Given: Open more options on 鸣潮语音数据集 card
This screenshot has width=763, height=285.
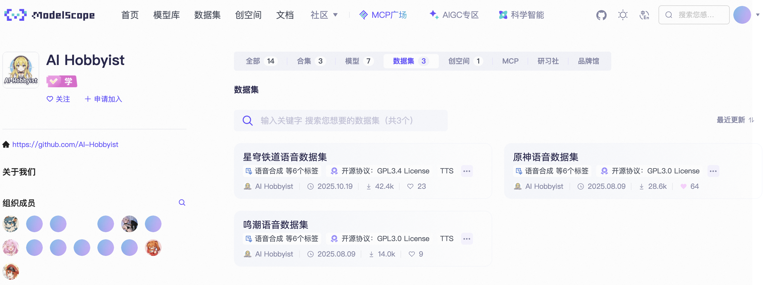Looking at the screenshot, I should (467, 239).
